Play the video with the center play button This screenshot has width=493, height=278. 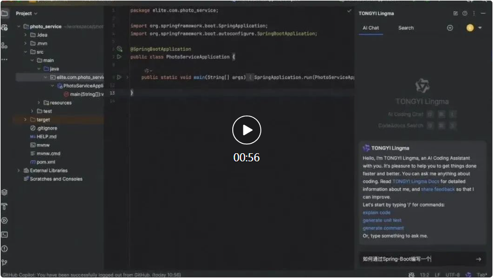click(x=246, y=130)
